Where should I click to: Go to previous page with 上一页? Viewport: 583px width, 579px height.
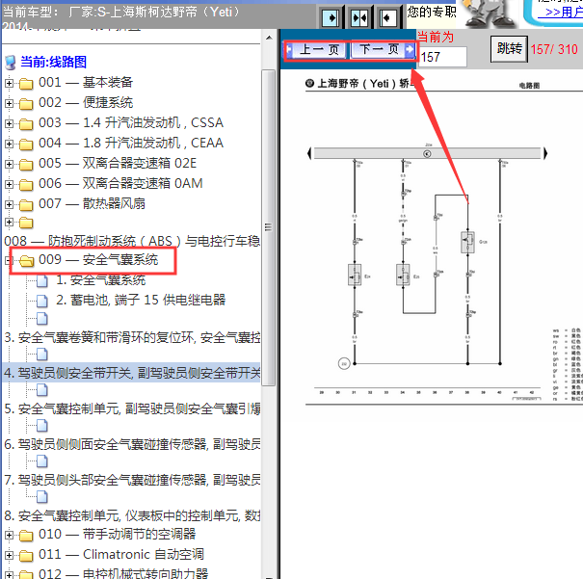316,49
